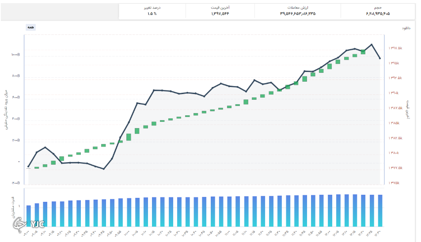Image resolution: width=421 pixels, height=242 pixels.
Task: Click the همه (All) range button
Action: (x=30, y=27)
